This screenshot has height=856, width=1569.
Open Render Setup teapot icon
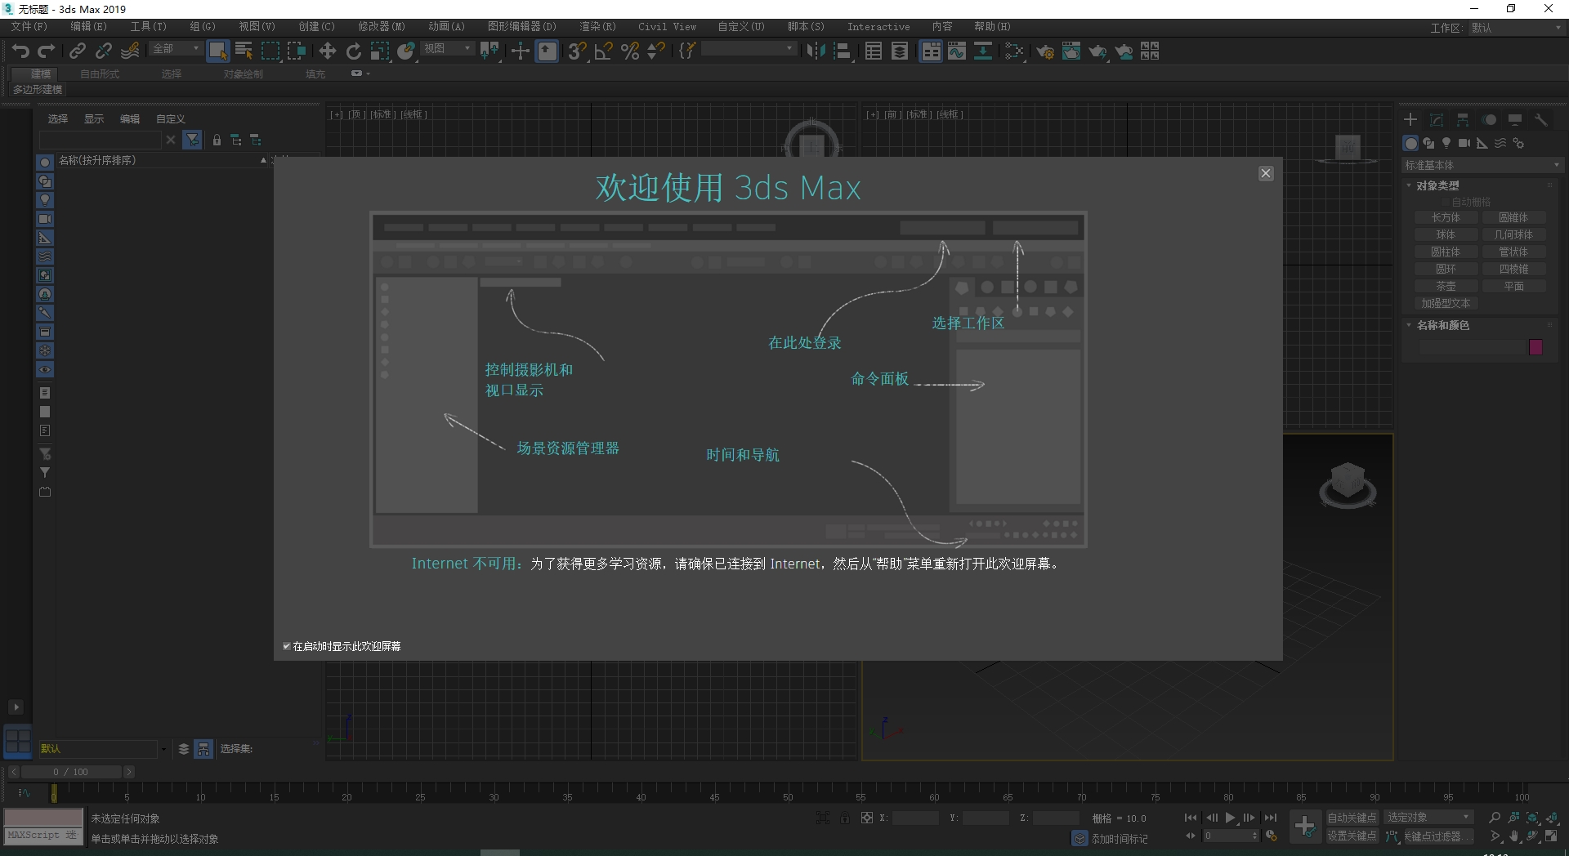pyautogui.click(x=1045, y=51)
